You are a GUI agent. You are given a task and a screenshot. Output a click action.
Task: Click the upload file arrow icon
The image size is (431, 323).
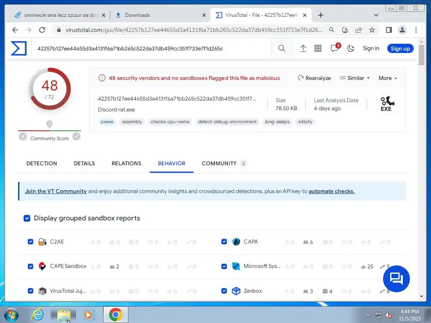point(303,49)
